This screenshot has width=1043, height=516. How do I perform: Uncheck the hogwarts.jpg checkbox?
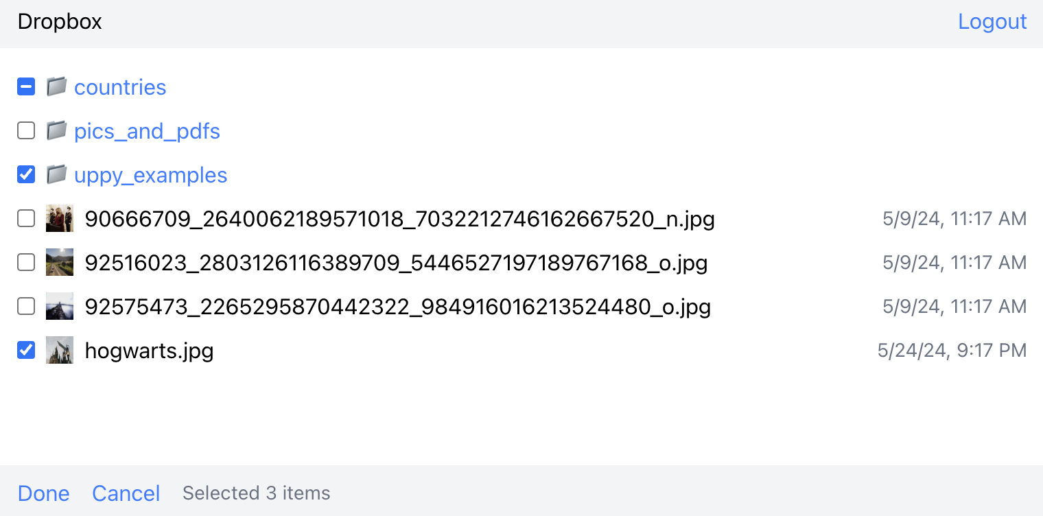[x=26, y=351]
